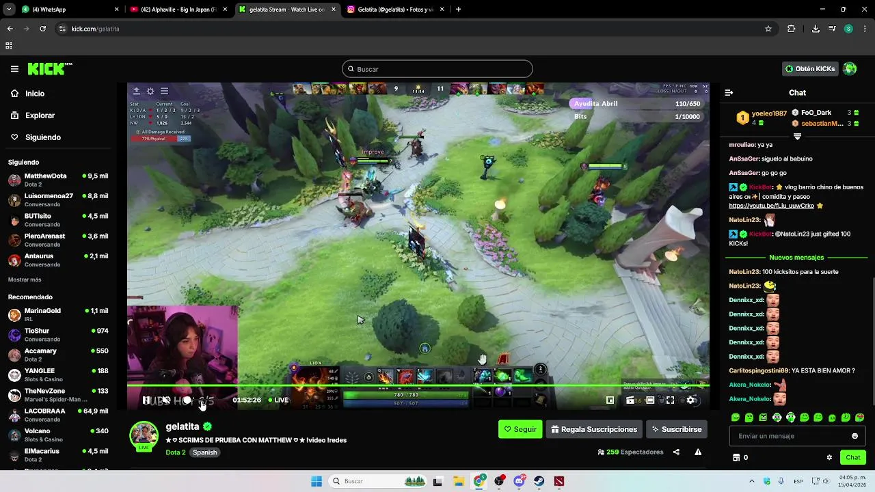Expand followed channels with Mostrar más
The height and width of the screenshot is (492, 875).
[25, 279]
